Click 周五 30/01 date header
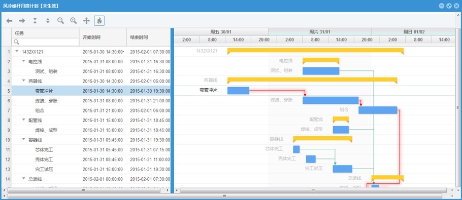Viewport: 462px width, 200px height. point(221,32)
